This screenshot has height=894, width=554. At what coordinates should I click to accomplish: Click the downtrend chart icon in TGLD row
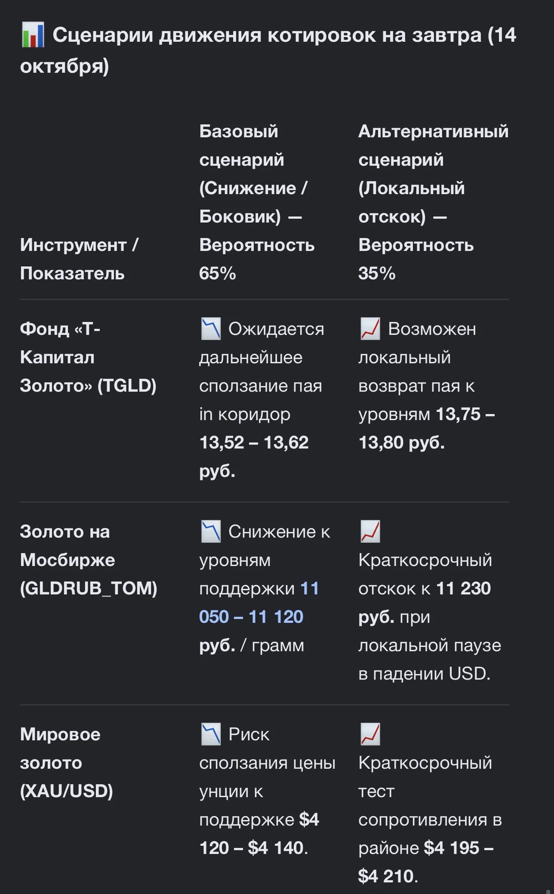point(211,329)
